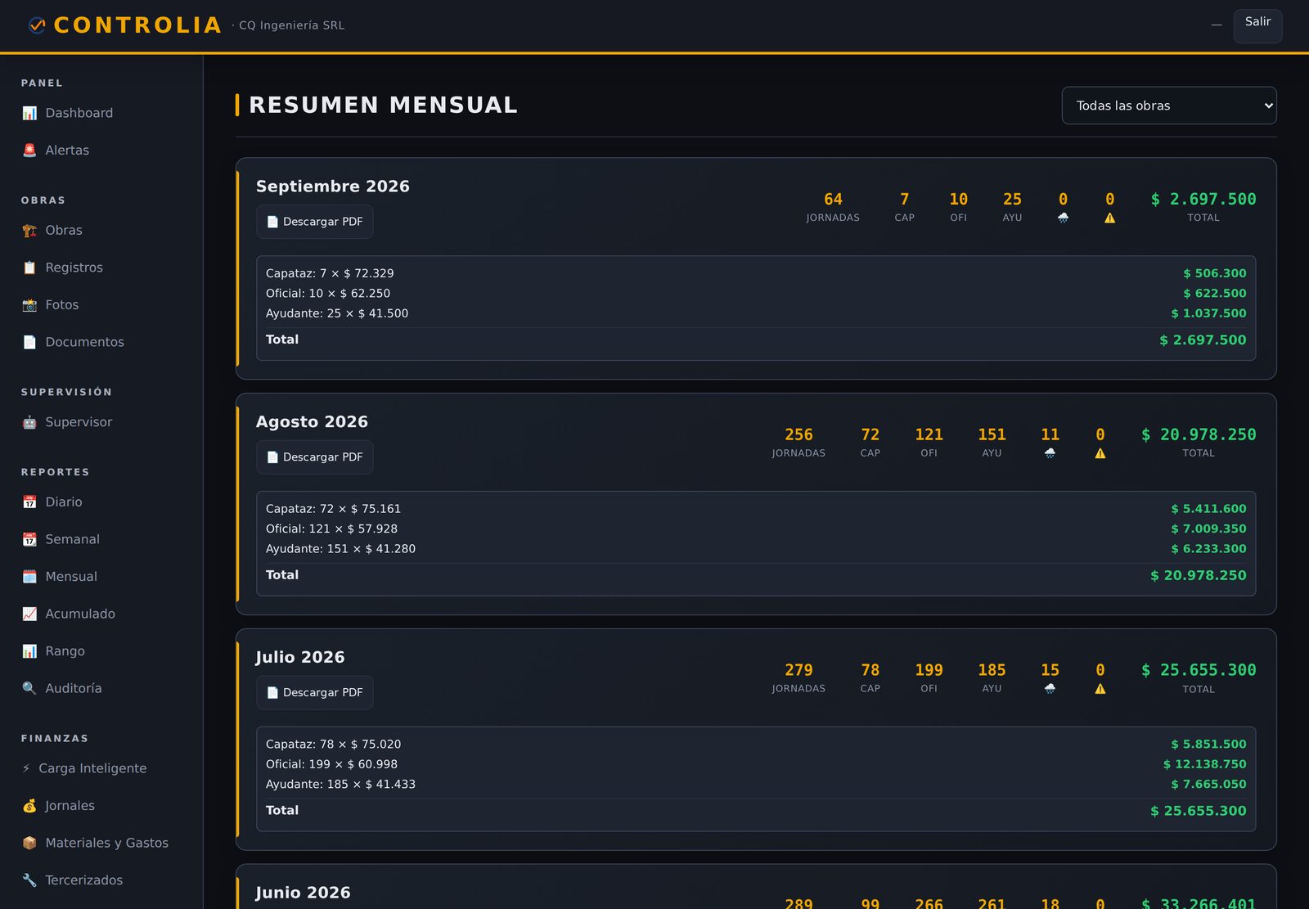Click the Acumulado trend chart icon
1309x909 pixels.
coord(29,614)
